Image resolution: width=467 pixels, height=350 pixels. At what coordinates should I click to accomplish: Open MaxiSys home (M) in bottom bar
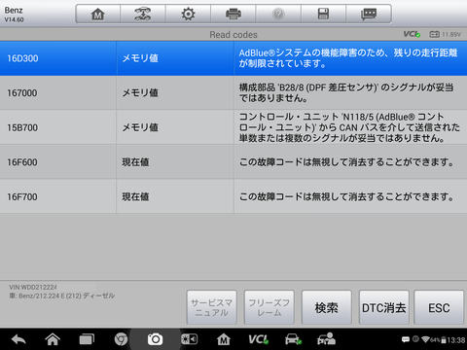tap(224, 339)
